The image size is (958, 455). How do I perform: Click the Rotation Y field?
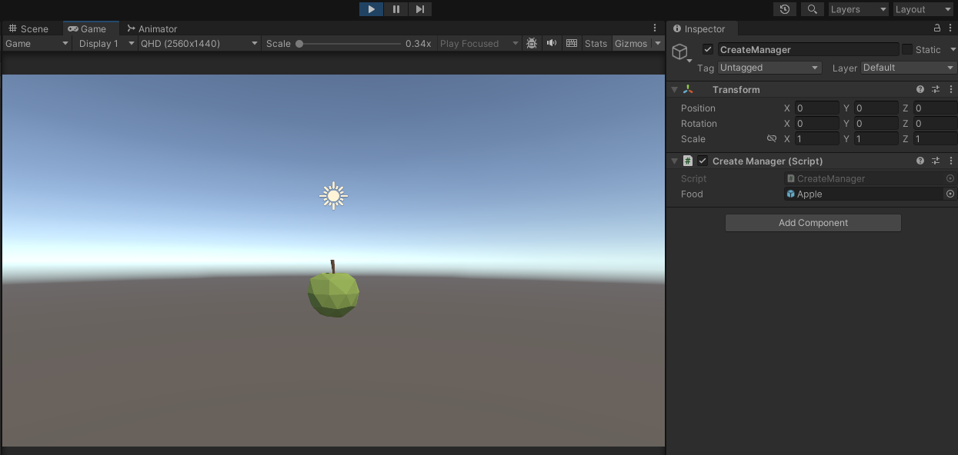tap(876, 124)
